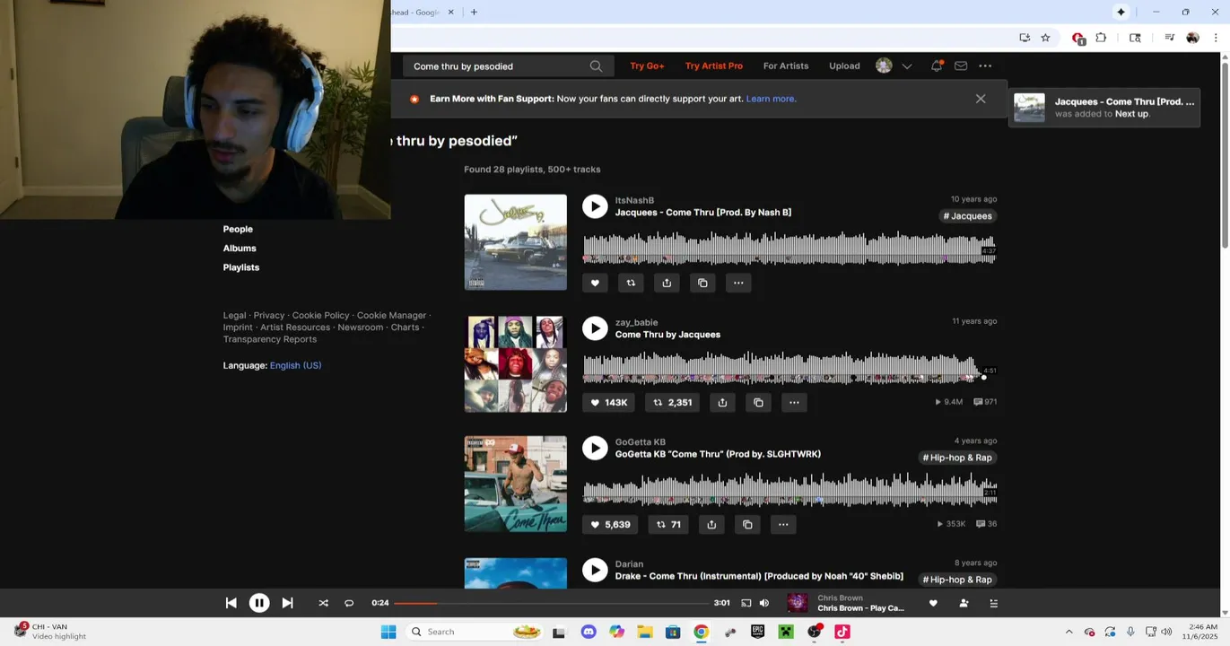The image size is (1230, 646).
Task: Like the zay_babie track with 143K likes
Action: [610, 403]
